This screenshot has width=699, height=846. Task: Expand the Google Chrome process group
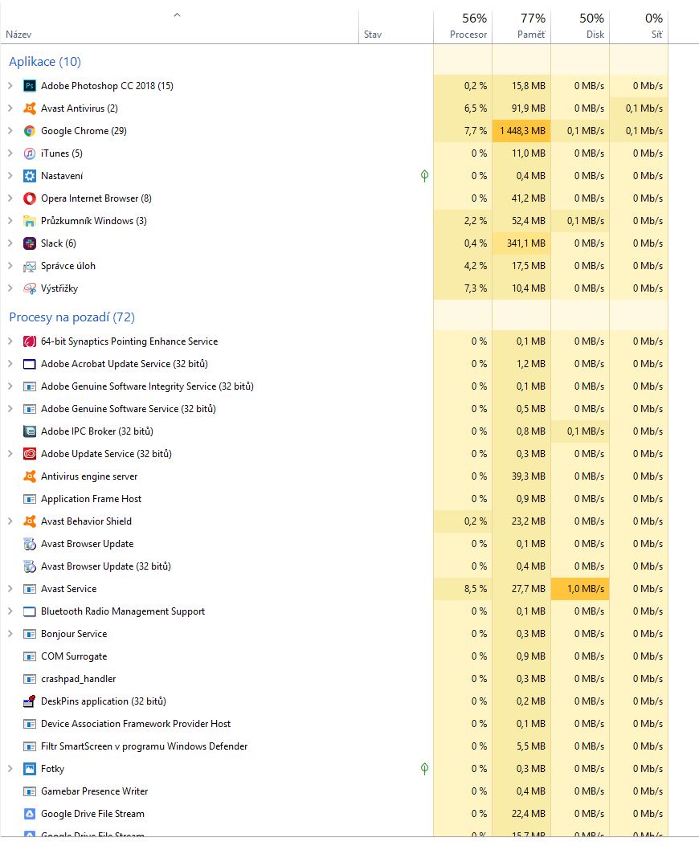click(x=10, y=131)
